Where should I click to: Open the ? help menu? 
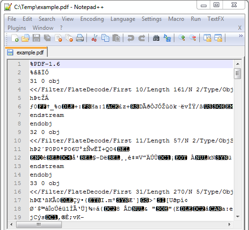pyautogui.click(x=61, y=28)
